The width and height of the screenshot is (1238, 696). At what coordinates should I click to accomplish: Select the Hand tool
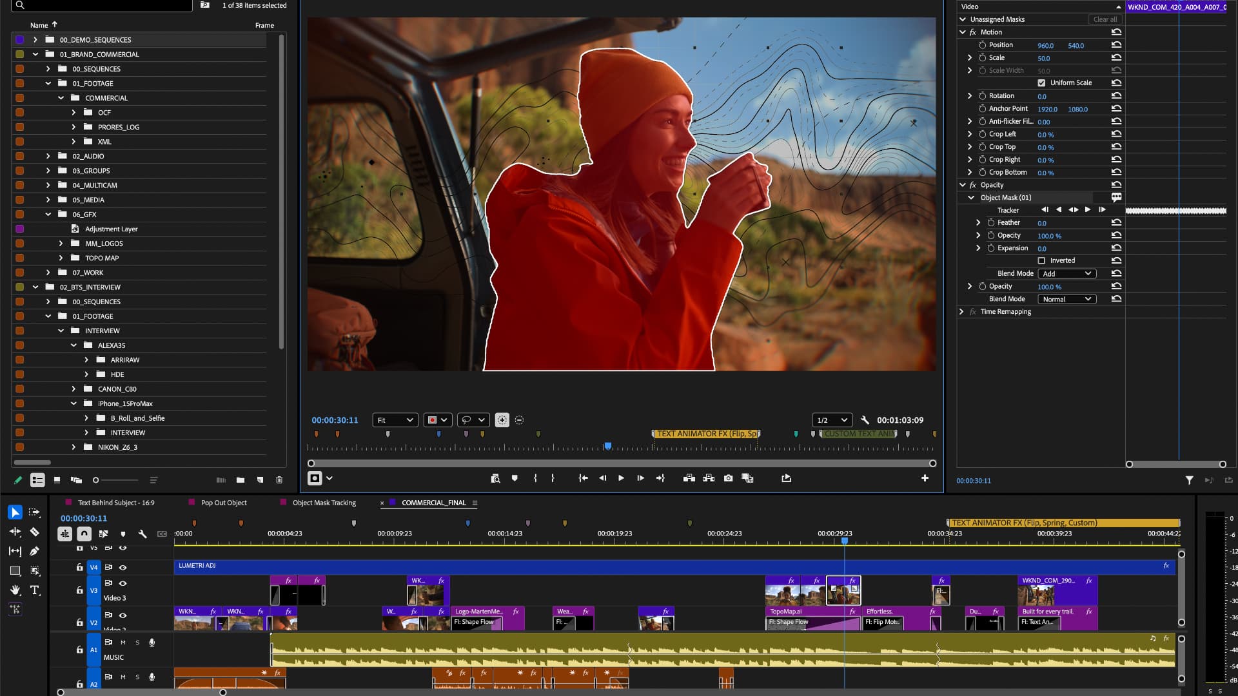point(15,590)
